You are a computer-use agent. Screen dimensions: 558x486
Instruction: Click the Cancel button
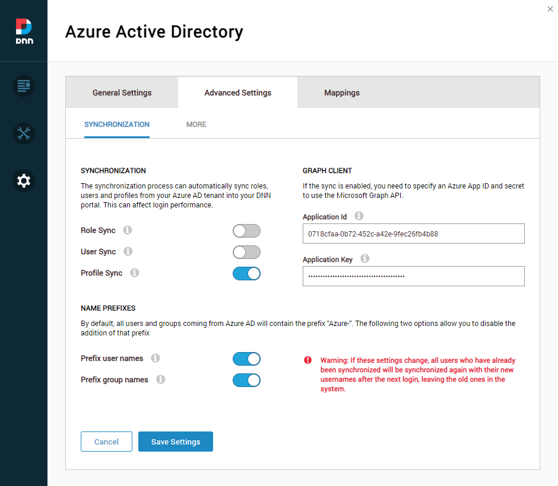[x=106, y=442]
